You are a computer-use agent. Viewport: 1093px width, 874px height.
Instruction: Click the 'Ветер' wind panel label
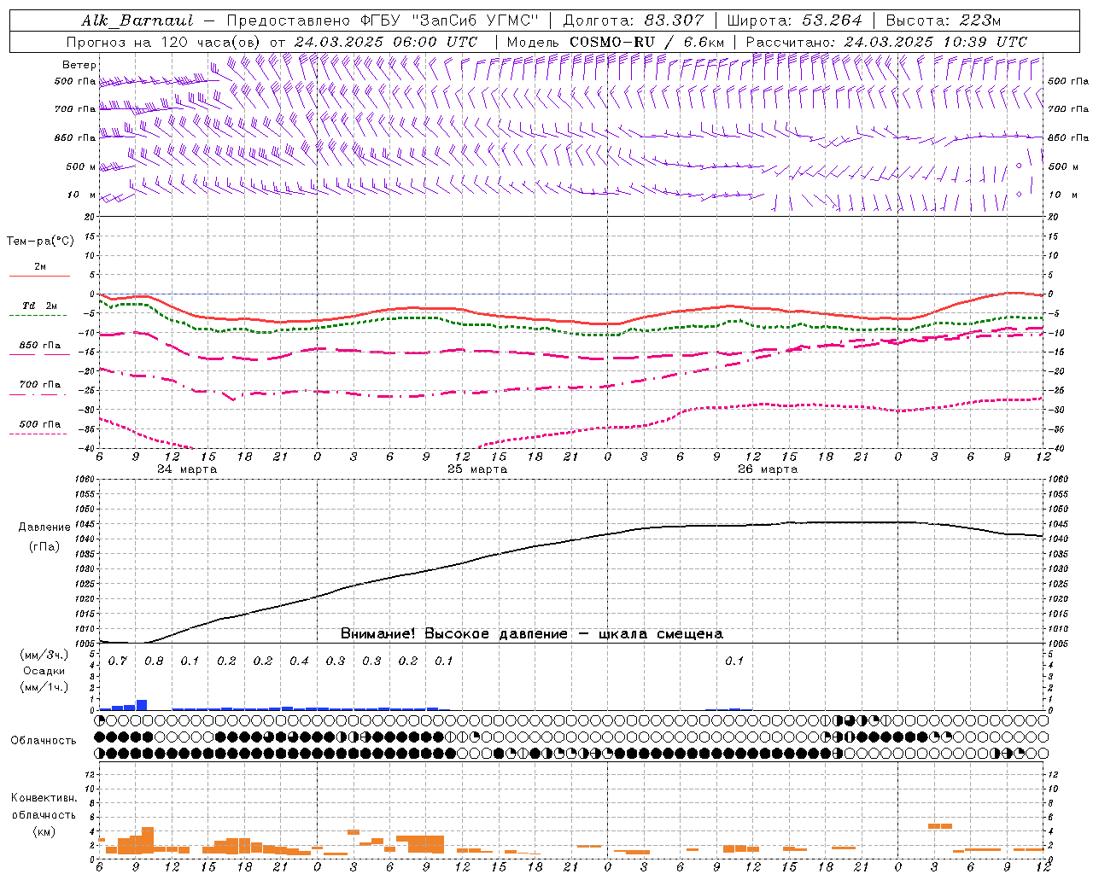click(x=79, y=65)
